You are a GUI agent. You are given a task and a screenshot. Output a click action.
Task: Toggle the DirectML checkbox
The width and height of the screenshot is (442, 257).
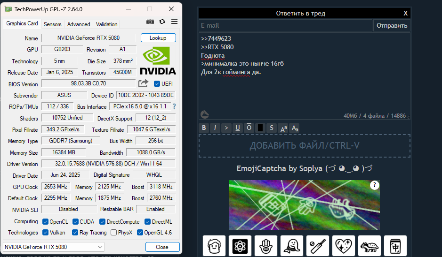[x=147, y=222]
